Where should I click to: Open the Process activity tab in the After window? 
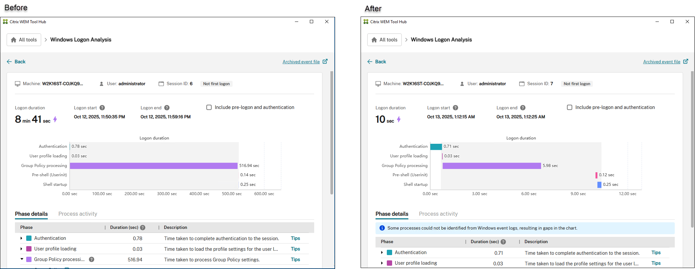438,214
